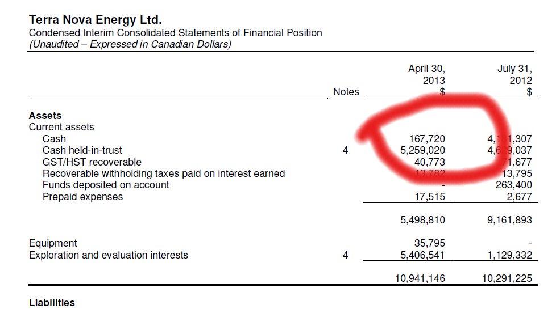Click the April 30, 2013 column header

426,74
